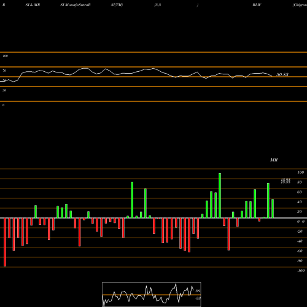The image size is (307, 307).
Task: Click the 'SI & MR' header text
Action: tap(33, 5)
